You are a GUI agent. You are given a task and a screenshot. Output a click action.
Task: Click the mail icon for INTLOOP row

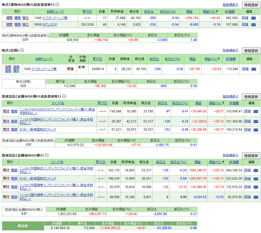[x=253, y=25]
